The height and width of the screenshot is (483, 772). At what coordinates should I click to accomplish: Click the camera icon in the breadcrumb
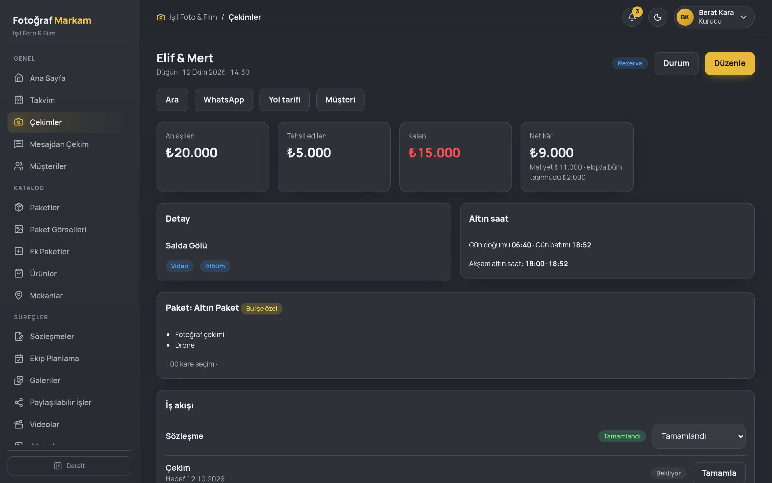click(161, 17)
